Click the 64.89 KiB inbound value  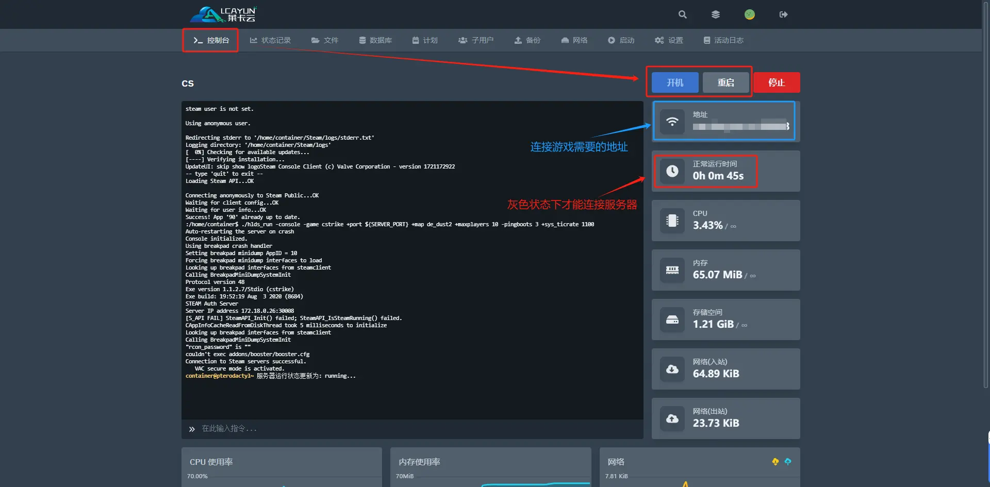(x=716, y=374)
